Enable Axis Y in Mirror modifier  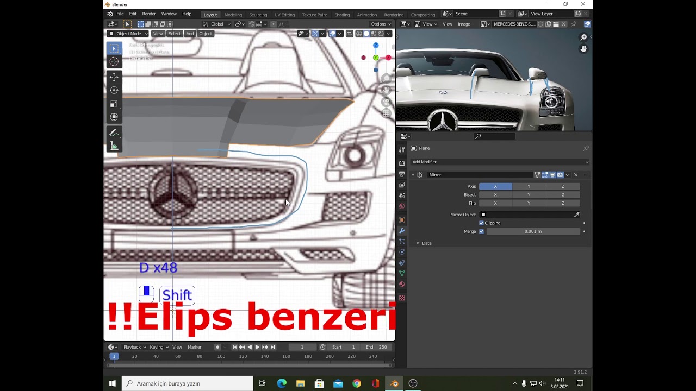529,186
